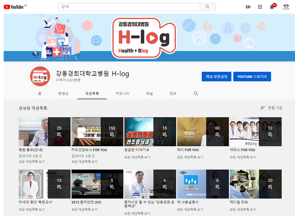Viewport: 295px width, 216px height.
Task: Open the create video camera icon
Action: (x=248, y=7)
